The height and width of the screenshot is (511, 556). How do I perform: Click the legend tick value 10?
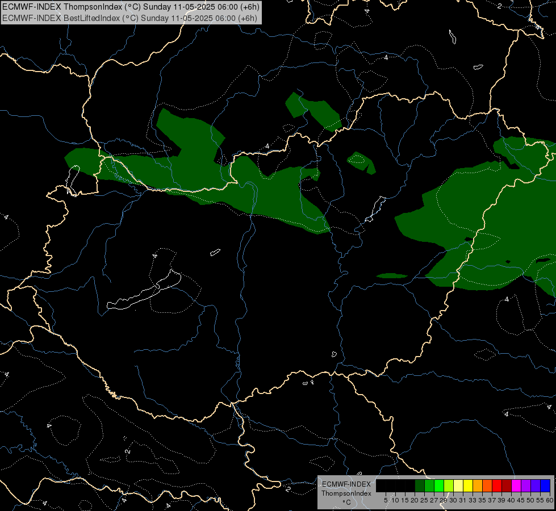[395, 500]
